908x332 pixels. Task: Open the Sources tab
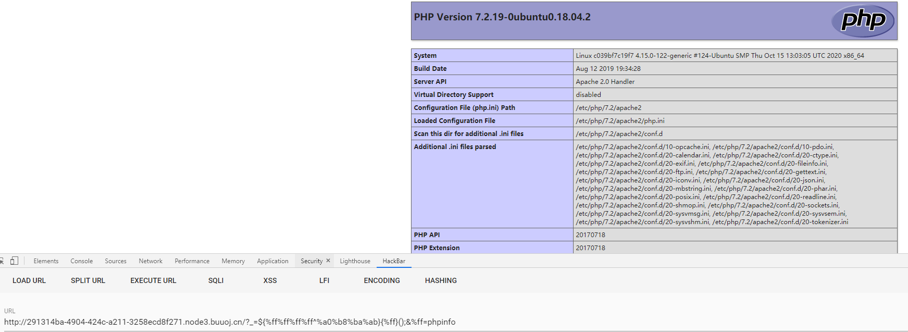(116, 261)
